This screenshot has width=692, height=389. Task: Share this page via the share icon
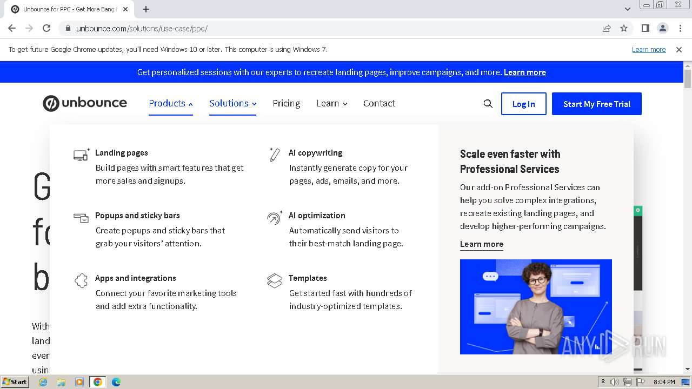click(x=607, y=28)
